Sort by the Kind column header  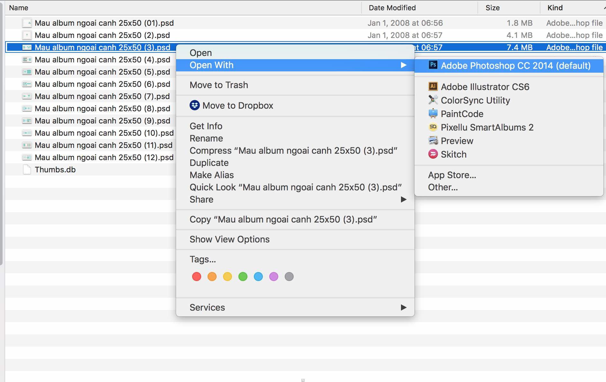[x=573, y=8]
